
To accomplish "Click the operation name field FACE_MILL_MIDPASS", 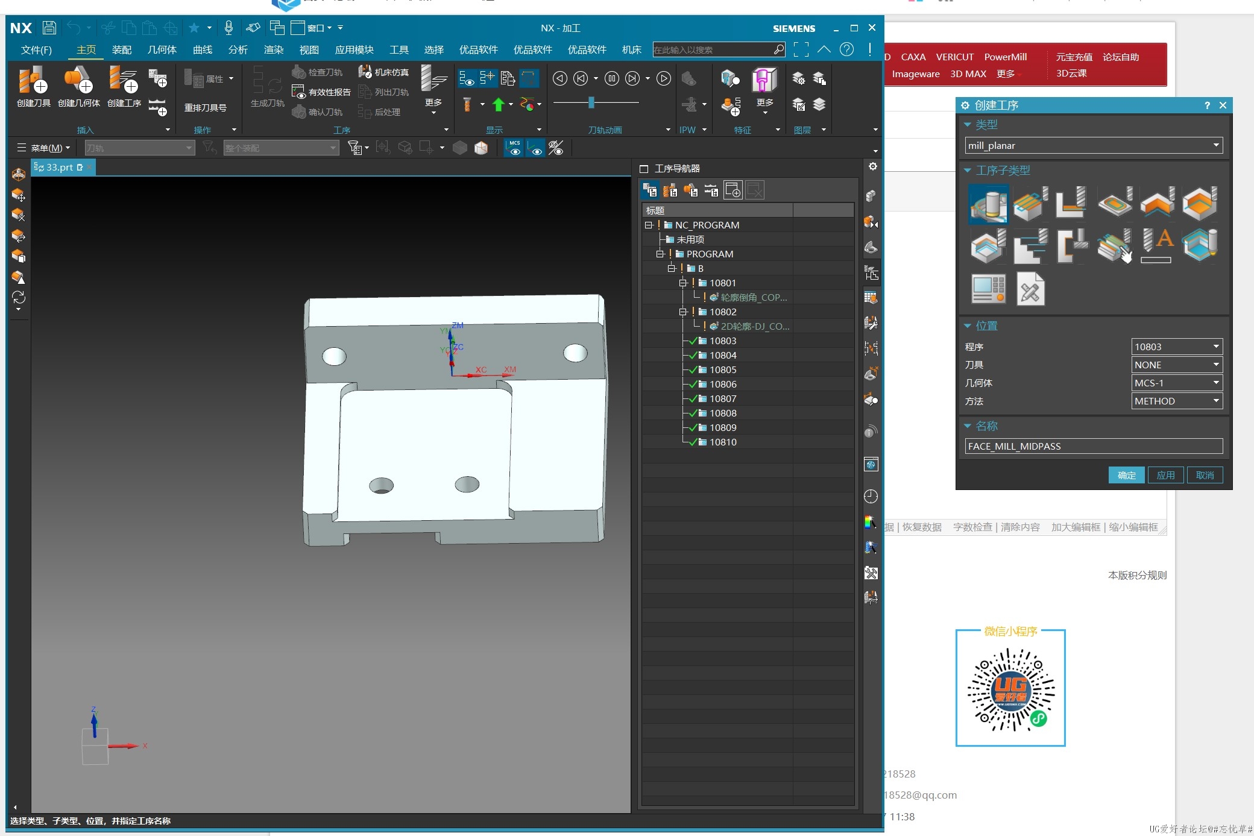I will [x=1094, y=446].
